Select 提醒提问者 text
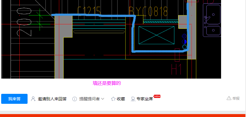 89,99
